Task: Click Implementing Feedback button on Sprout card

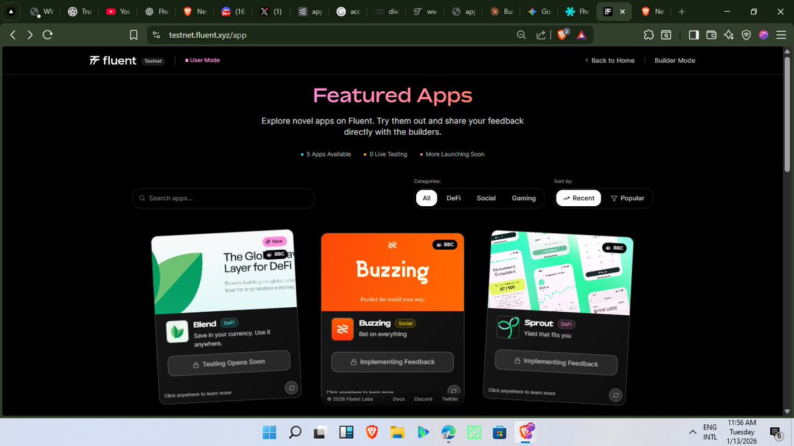Action: coord(556,362)
